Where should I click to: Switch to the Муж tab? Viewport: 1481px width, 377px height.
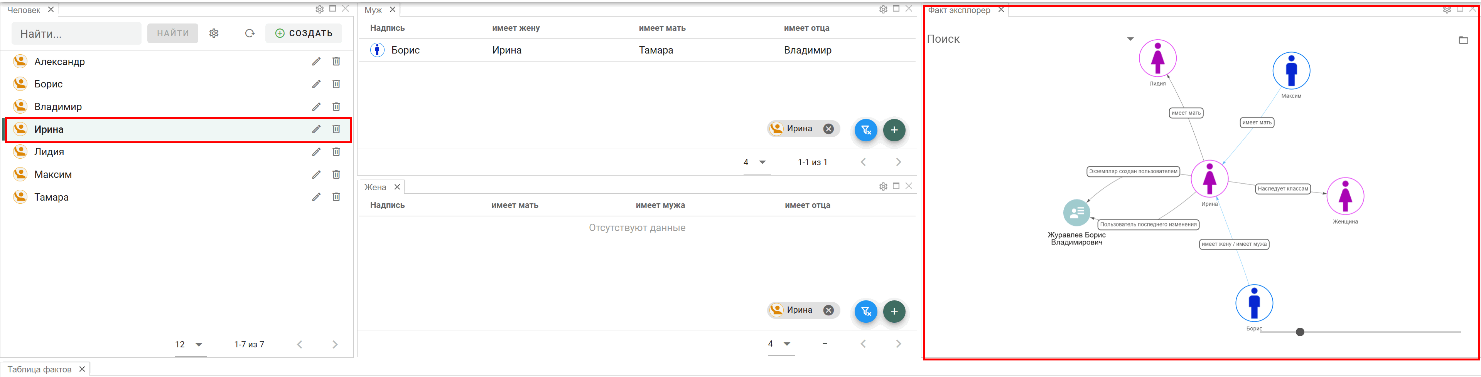373,10
